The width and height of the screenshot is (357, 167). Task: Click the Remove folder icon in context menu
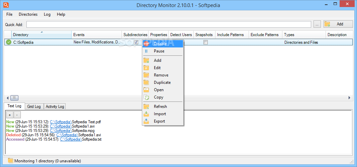click(x=146, y=75)
